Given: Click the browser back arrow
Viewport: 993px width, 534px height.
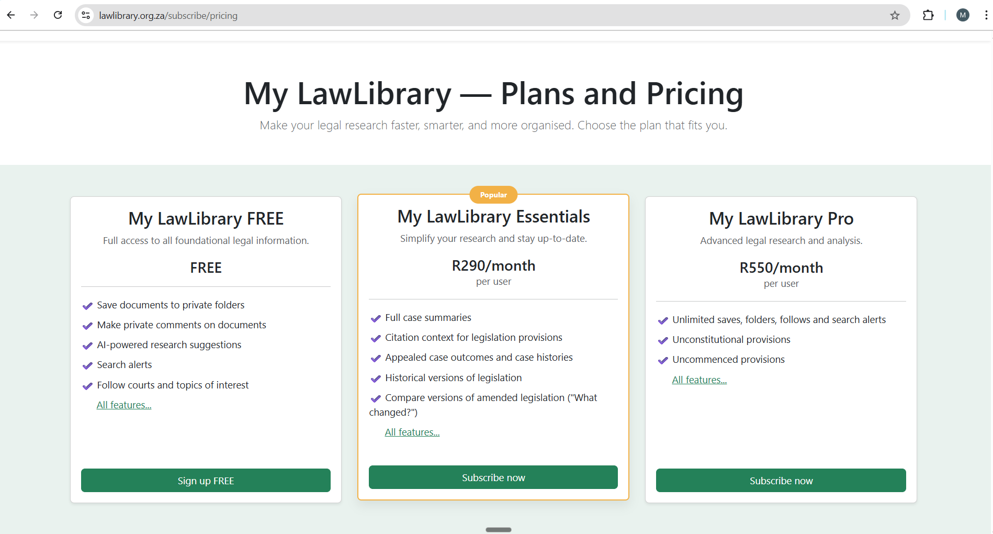Looking at the screenshot, I should (x=11, y=15).
